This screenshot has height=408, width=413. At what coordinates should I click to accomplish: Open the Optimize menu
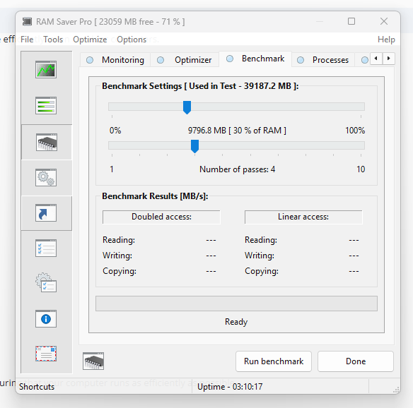click(90, 40)
